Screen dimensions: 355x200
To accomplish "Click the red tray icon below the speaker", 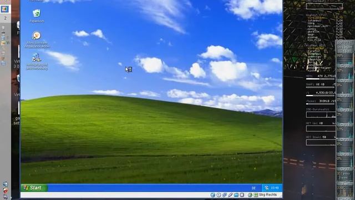I will [5, 191].
